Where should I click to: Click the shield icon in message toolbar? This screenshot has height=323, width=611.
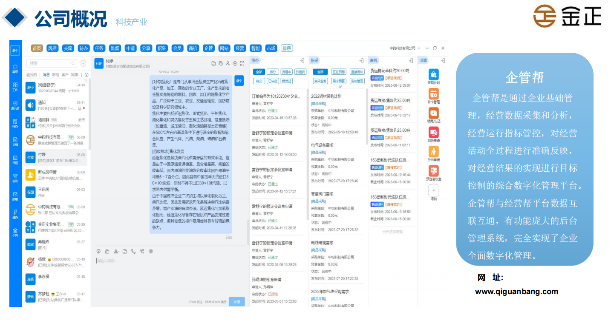pyautogui.click(x=151, y=251)
